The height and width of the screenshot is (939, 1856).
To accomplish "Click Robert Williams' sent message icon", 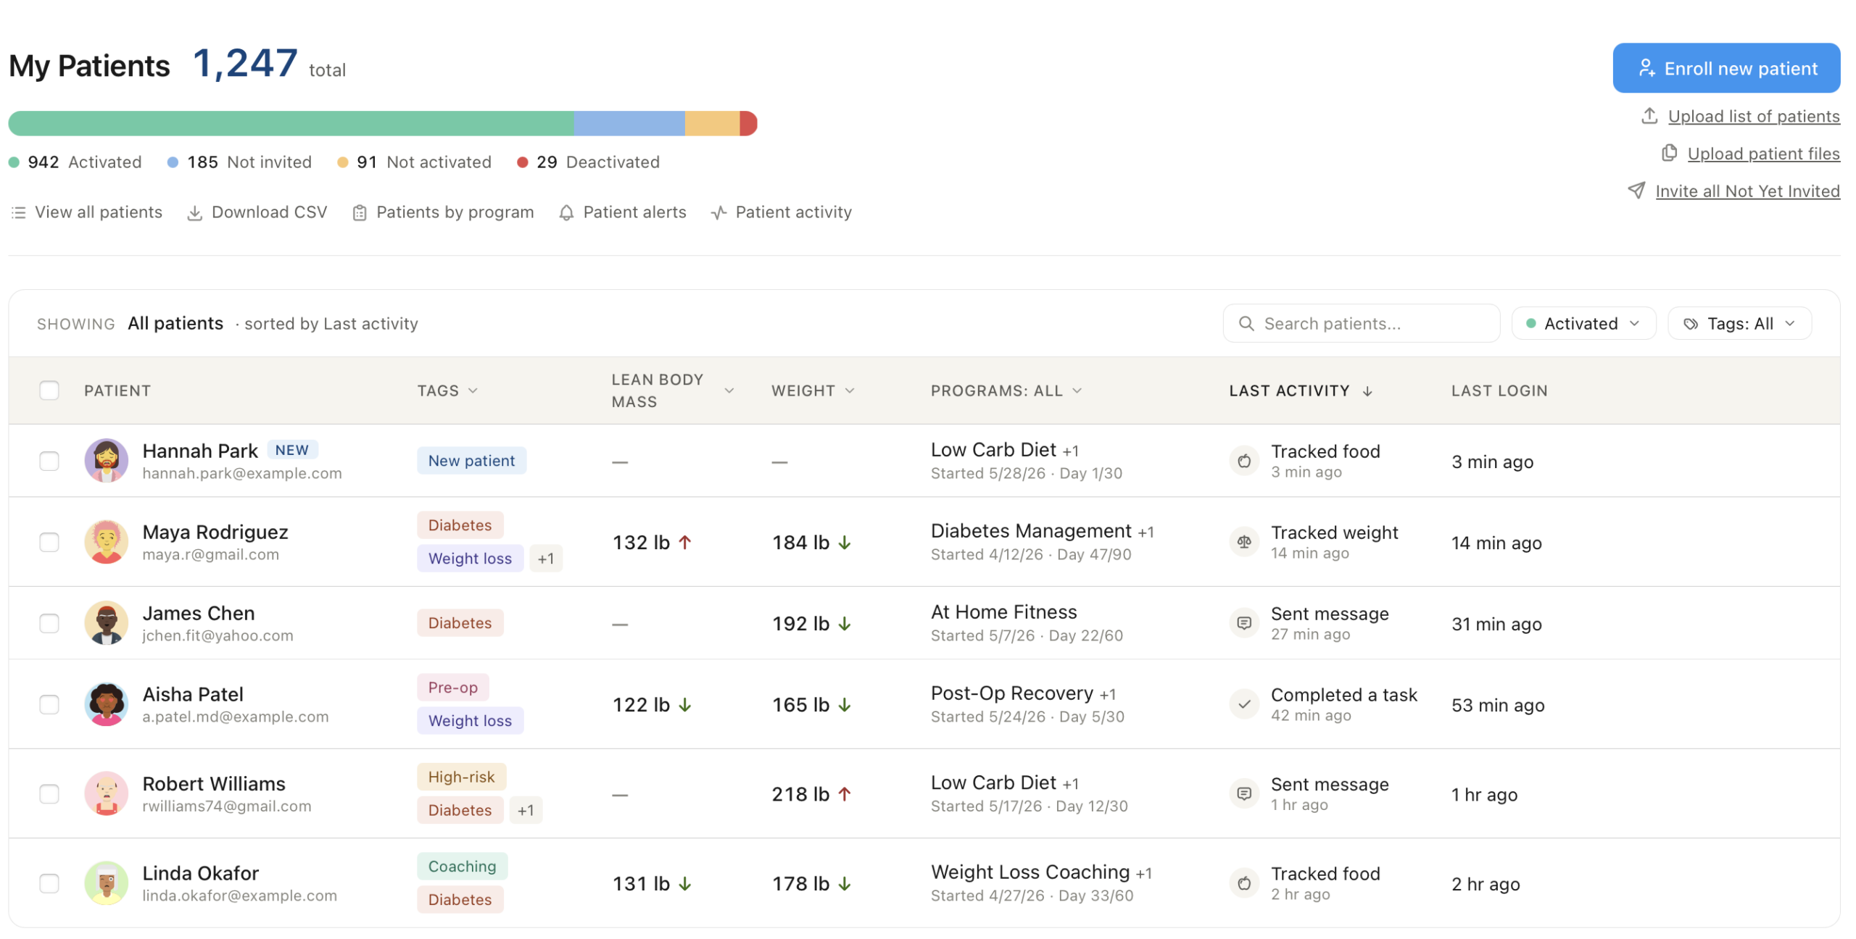I will (x=1244, y=793).
